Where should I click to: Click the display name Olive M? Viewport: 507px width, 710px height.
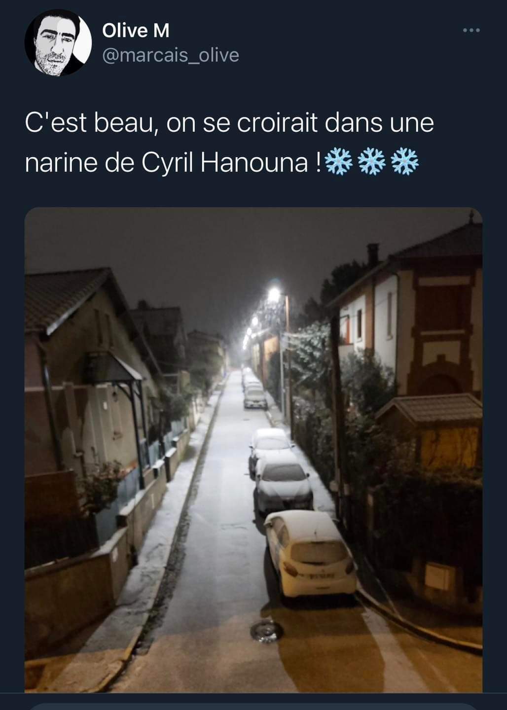(x=136, y=31)
